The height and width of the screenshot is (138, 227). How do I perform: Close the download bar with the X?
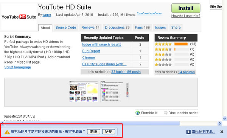[222, 132]
